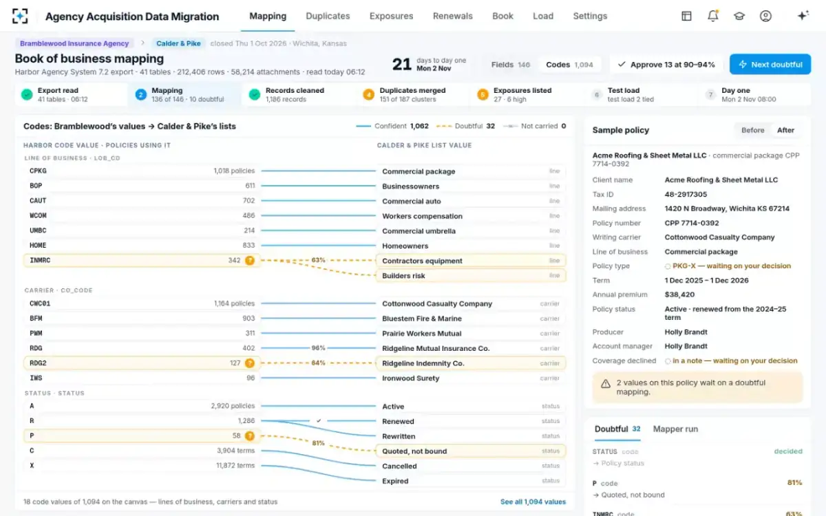Click the Next doubtful button

[770, 65]
